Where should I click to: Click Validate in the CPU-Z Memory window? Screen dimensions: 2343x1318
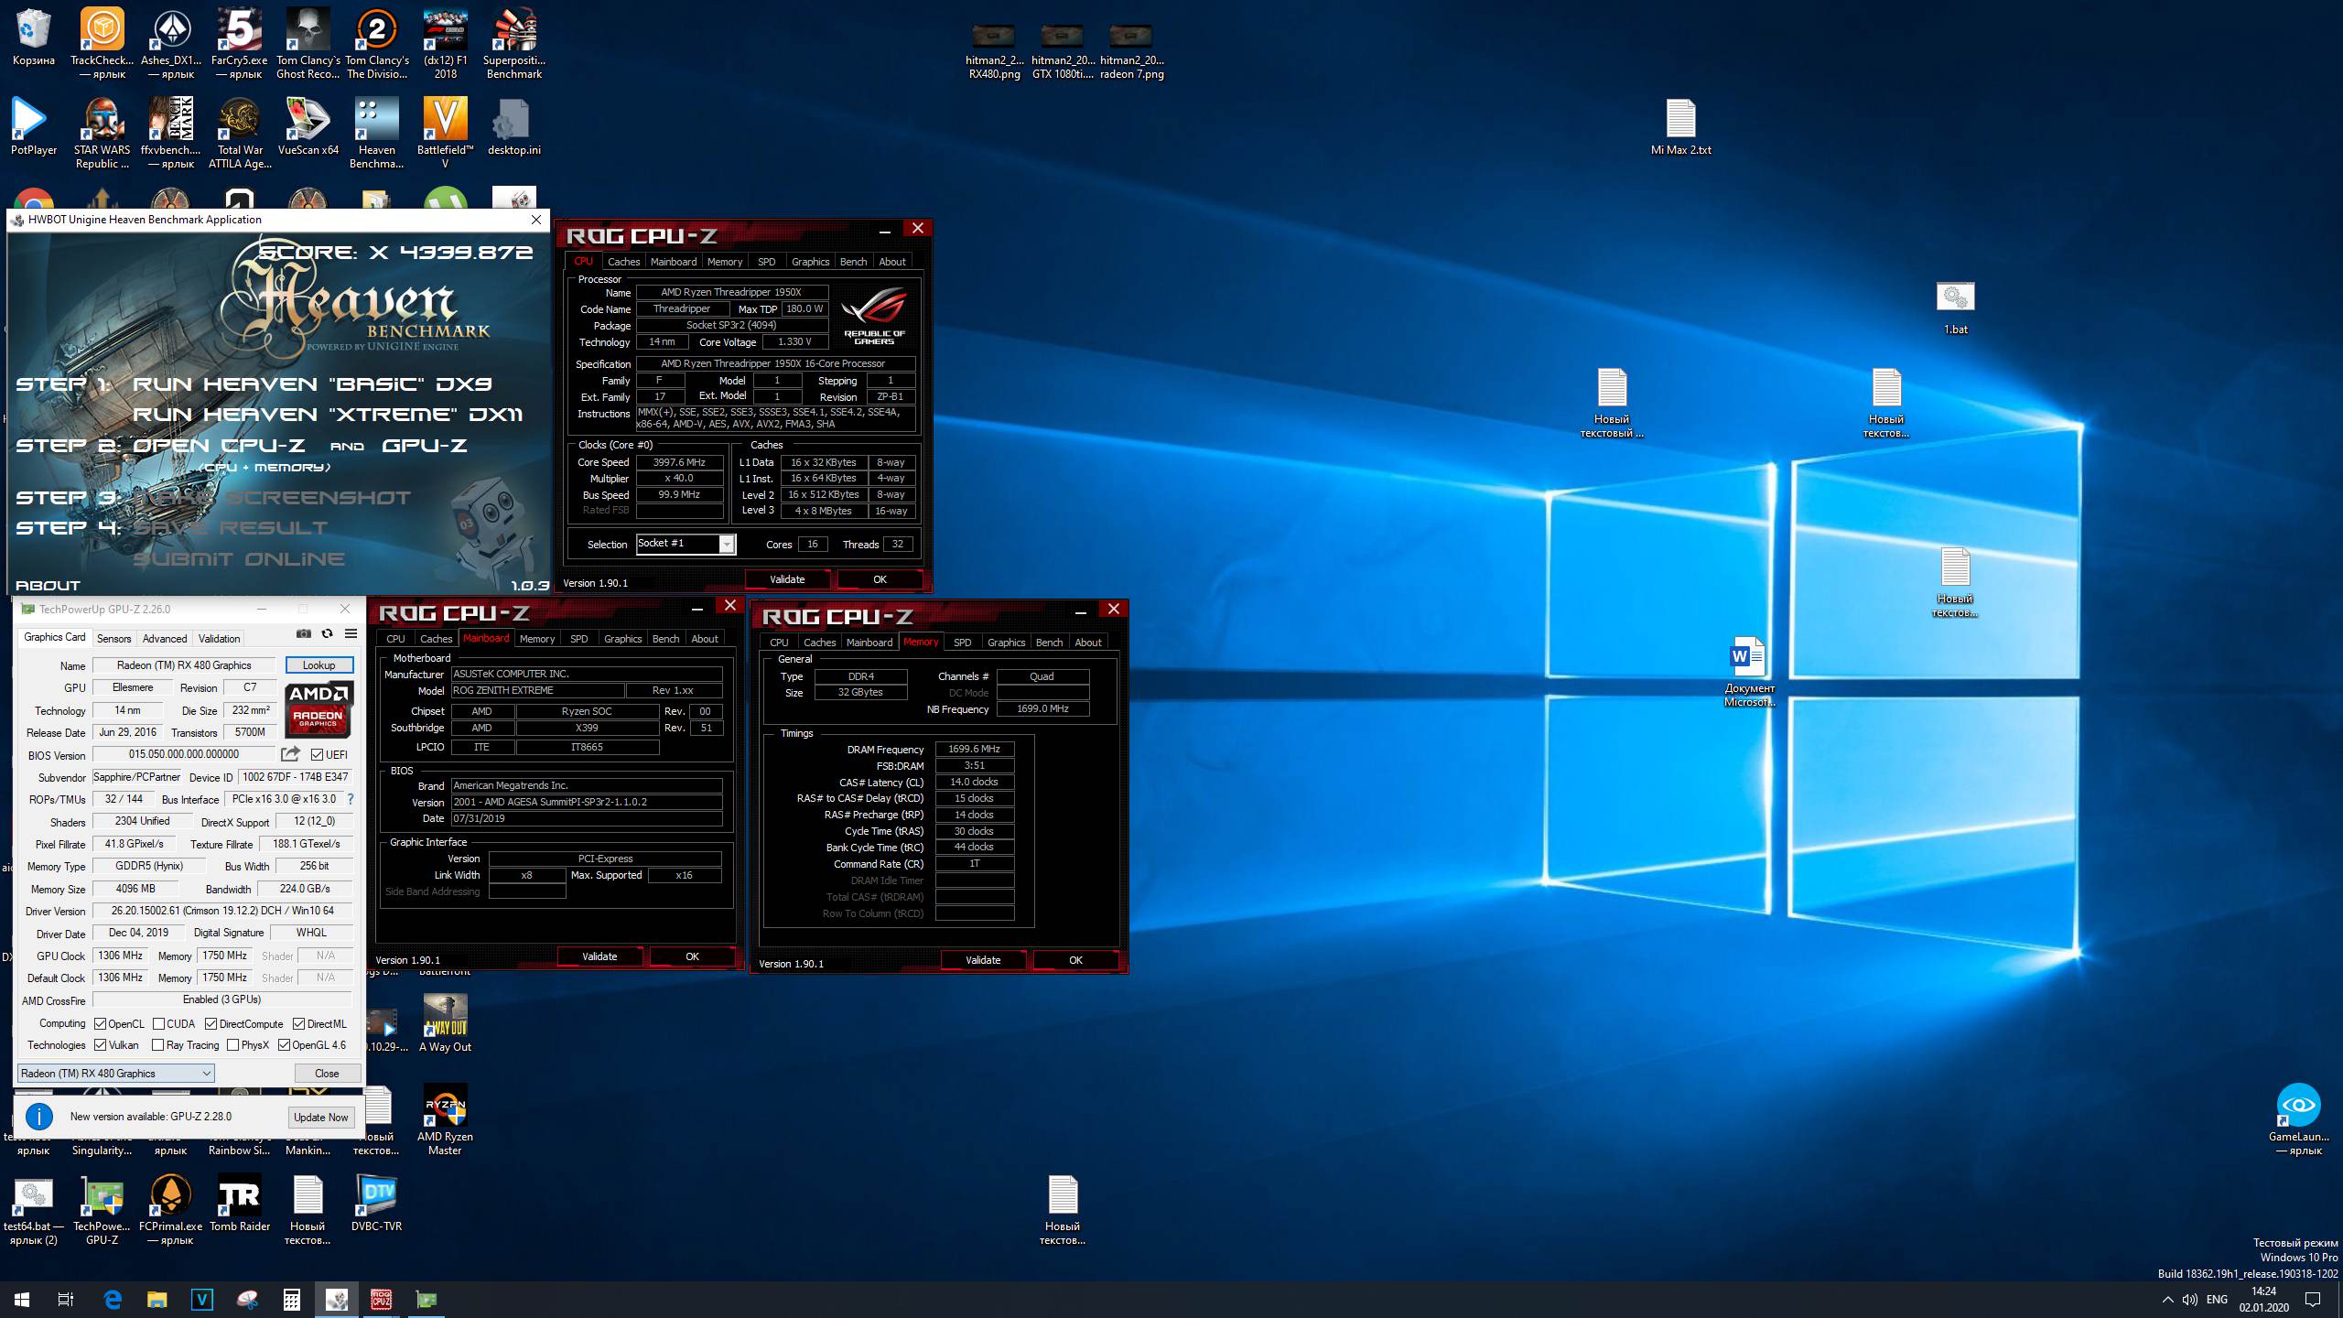[983, 960]
